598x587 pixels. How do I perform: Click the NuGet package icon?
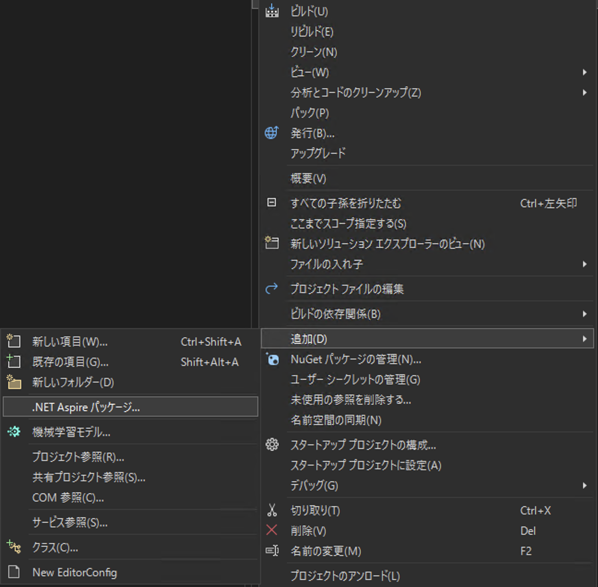(x=272, y=359)
